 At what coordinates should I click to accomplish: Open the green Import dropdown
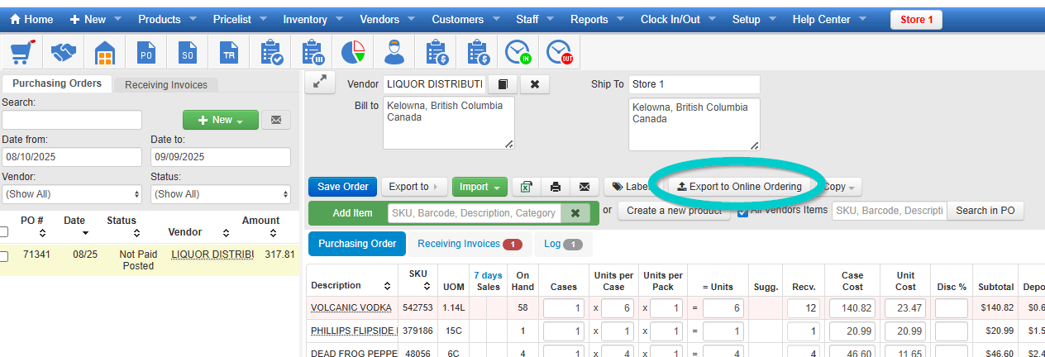point(480,187)
